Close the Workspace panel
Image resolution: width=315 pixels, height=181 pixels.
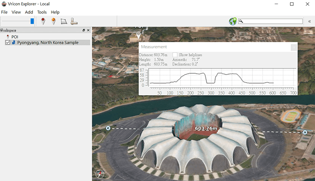(88, 30)
